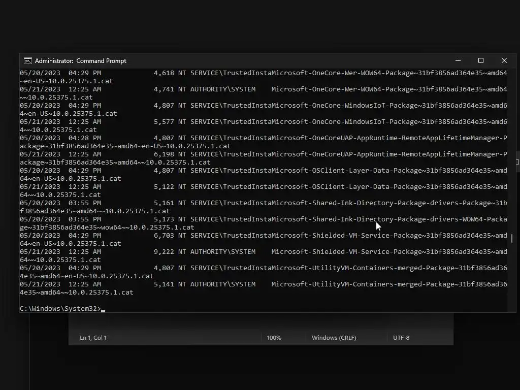Click line "ackage~31bf3856ad364e35~amd64~~10.0.25375.1.cat"
The height and width of the screenshot is (390, 520).
click(115, 162)
